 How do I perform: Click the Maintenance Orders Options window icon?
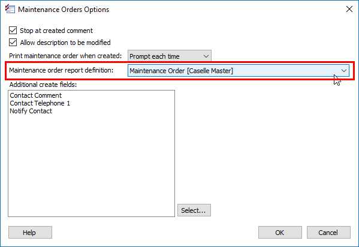click(10, 9)
